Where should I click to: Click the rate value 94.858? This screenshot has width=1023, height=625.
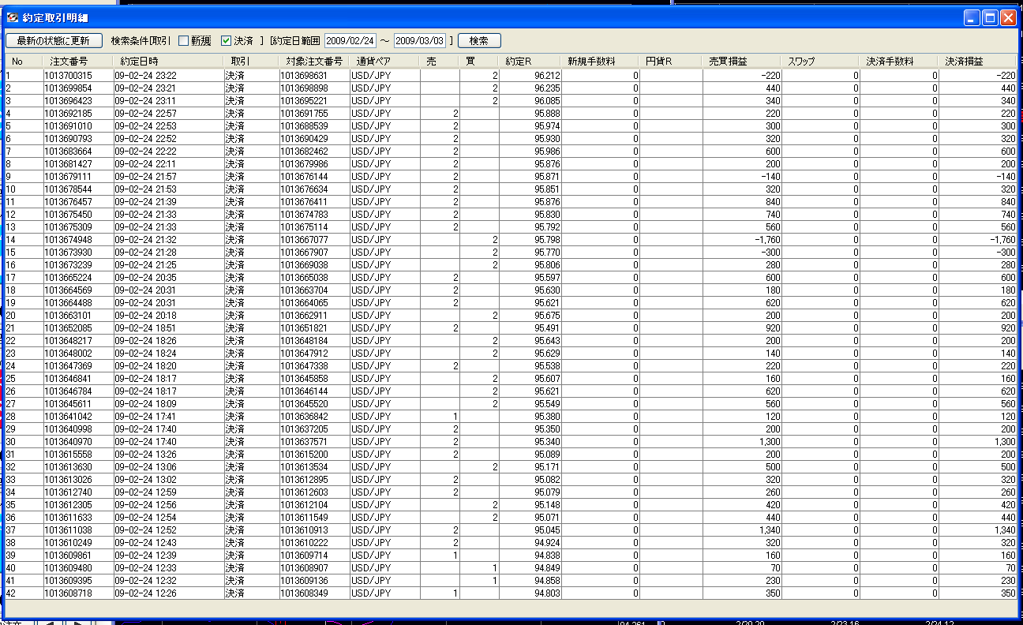pyautogui.click(x=547, y=581)
